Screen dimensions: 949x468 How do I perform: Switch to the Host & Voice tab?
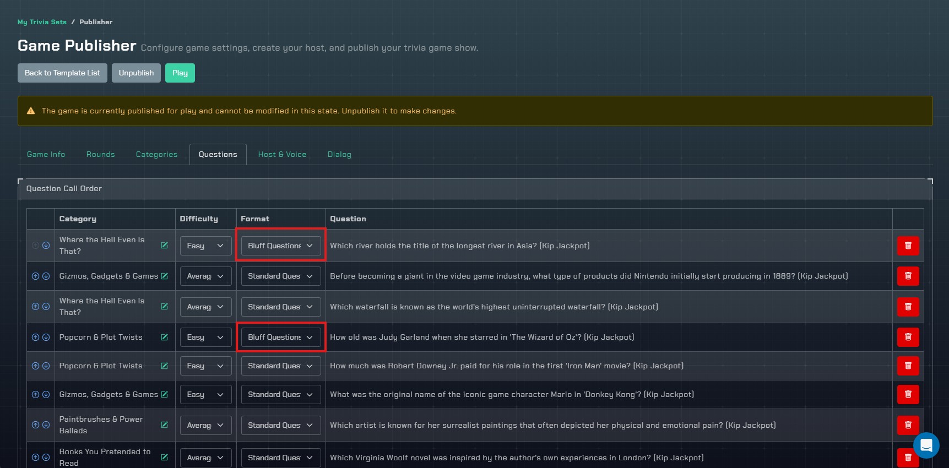[x=282, y=155]
